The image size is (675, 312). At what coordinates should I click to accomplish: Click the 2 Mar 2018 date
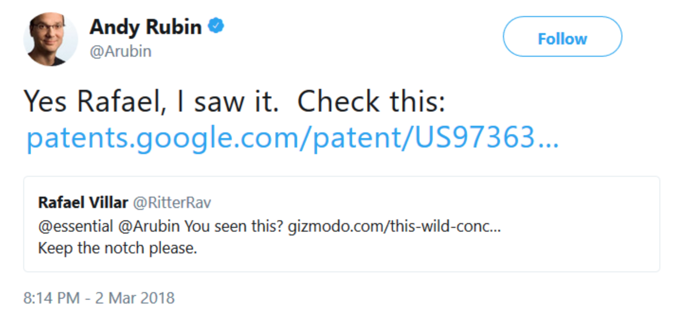136,298
